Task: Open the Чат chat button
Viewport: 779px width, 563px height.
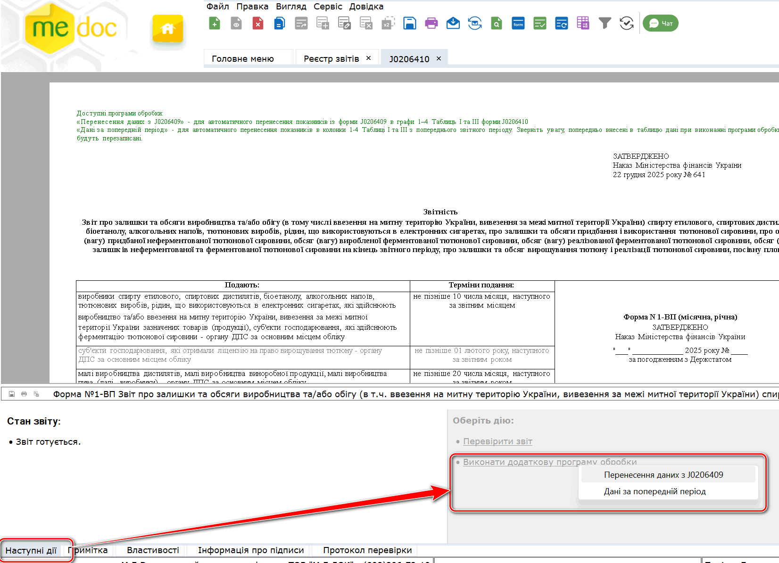Action: [x=660, y=23]
